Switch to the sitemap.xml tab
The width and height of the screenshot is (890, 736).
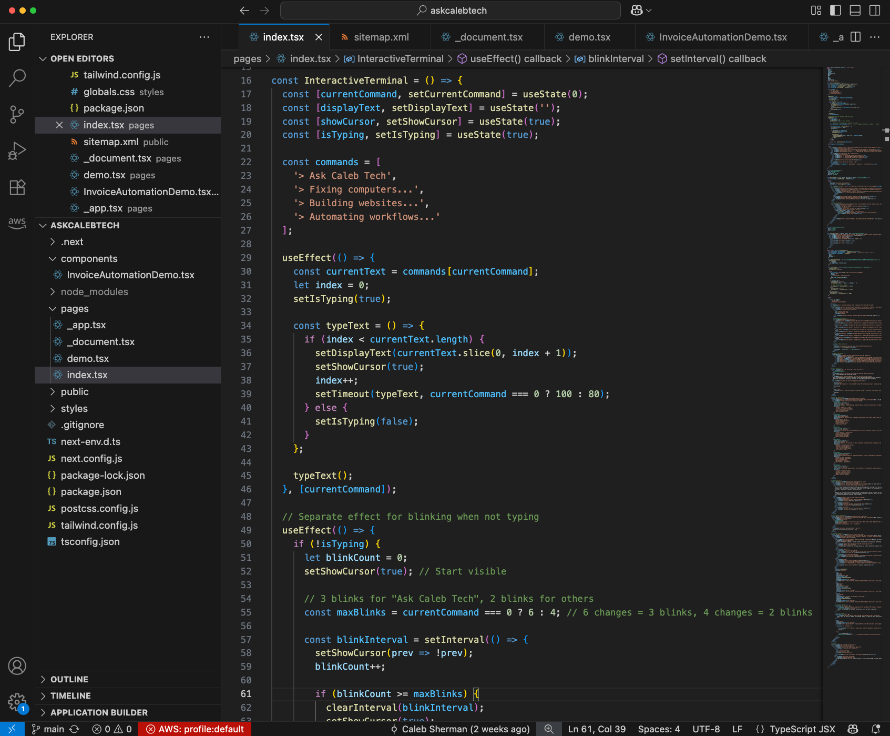click(380, 37)
